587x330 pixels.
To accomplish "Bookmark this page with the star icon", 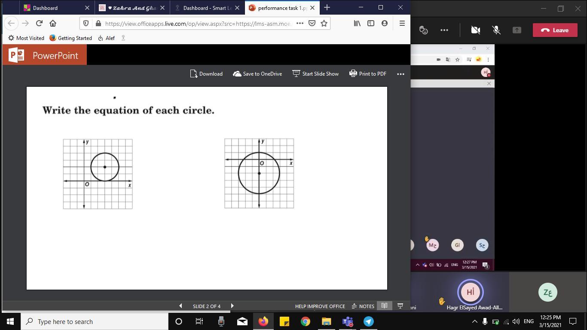I will pos(324,23).
